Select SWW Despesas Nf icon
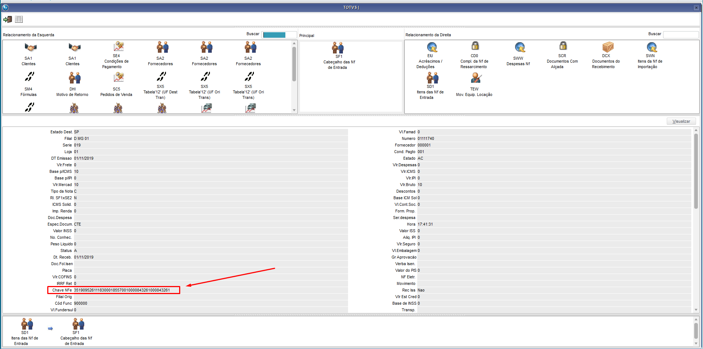 point(520,47)
